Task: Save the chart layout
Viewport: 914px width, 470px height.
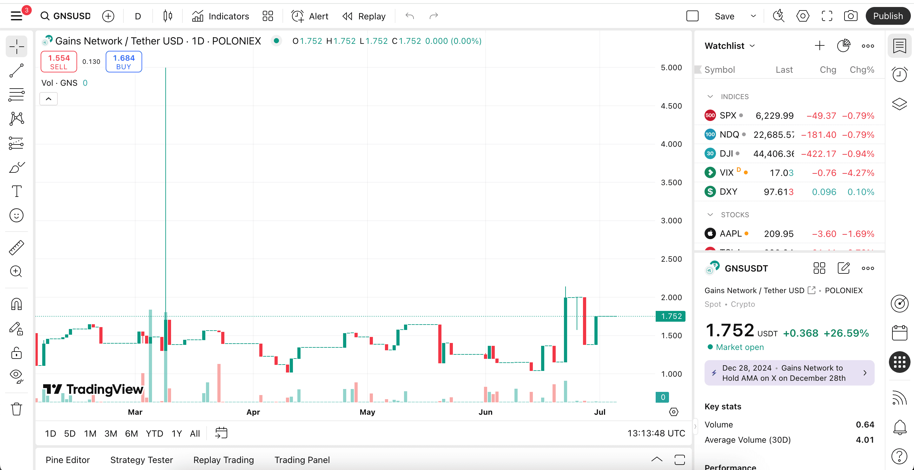Action: point(724,16)
